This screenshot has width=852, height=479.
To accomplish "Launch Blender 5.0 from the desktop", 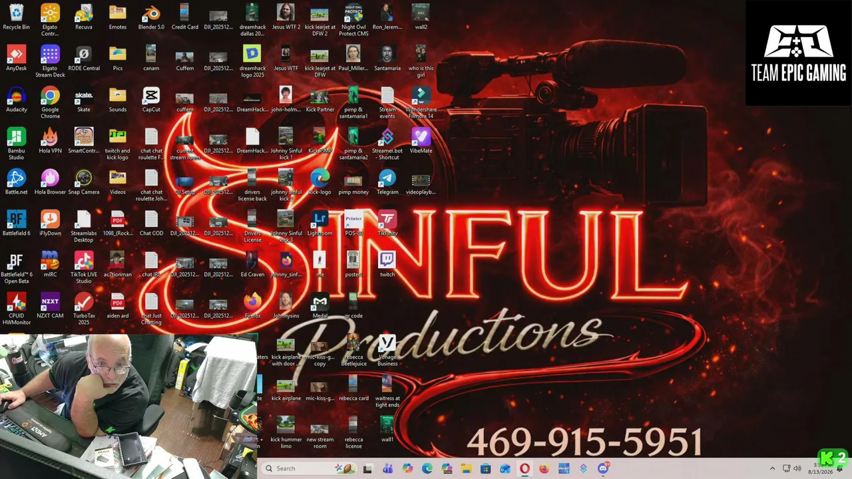I will click(151, 17).
